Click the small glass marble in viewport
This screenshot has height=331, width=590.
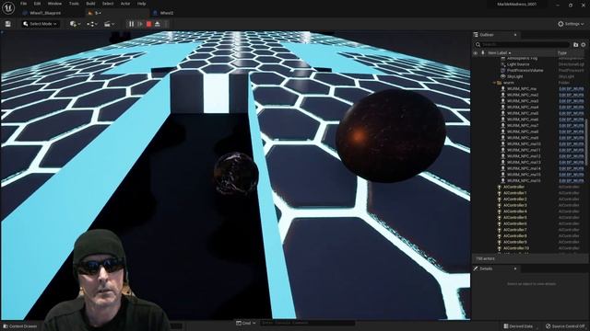pos(236,173)
